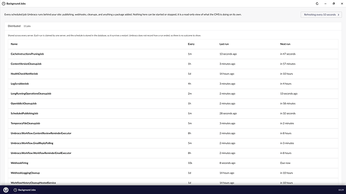Click the in 32 seconds next run value

point(288,113)
